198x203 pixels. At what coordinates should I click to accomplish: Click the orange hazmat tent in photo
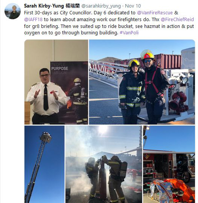pyautogui.click(x=180, y=190)
